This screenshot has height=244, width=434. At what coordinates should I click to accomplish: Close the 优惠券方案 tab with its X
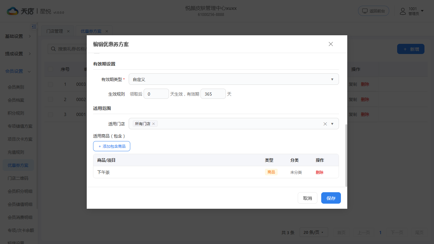pos(107,31)
